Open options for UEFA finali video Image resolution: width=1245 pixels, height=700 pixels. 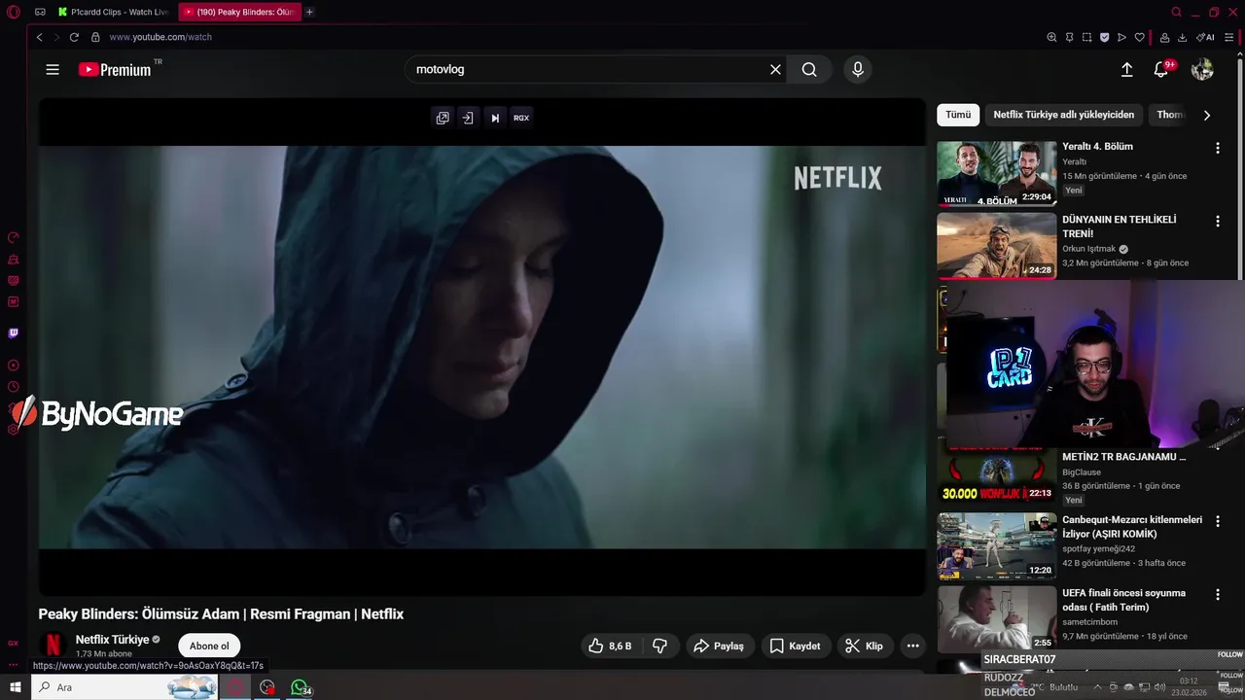point(1217,594)
